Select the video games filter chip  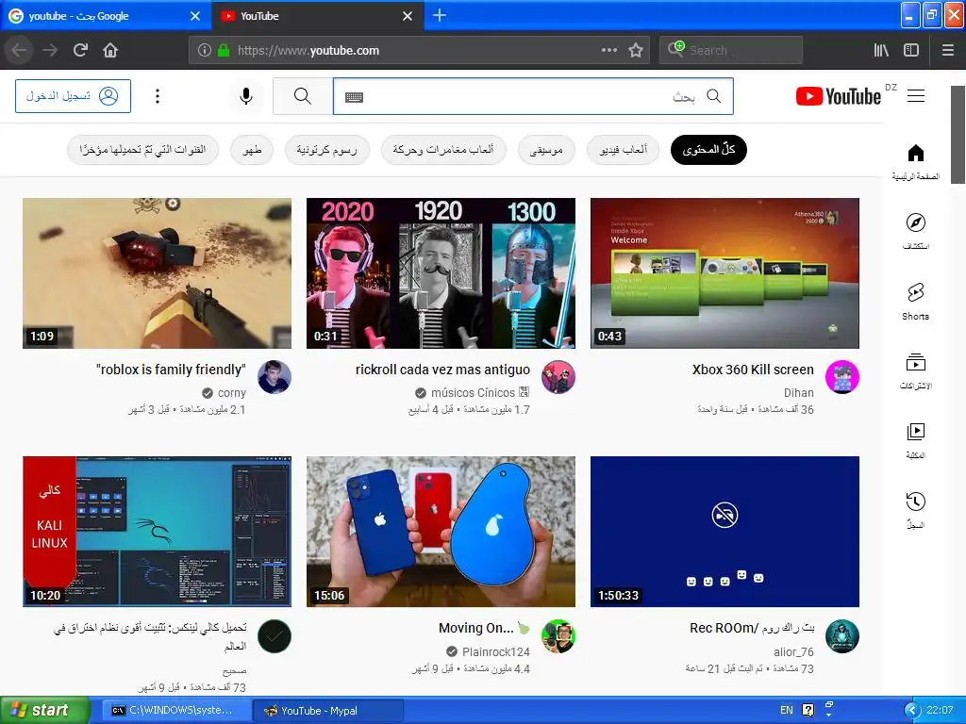pyautogui.click(x=623, y=150)
